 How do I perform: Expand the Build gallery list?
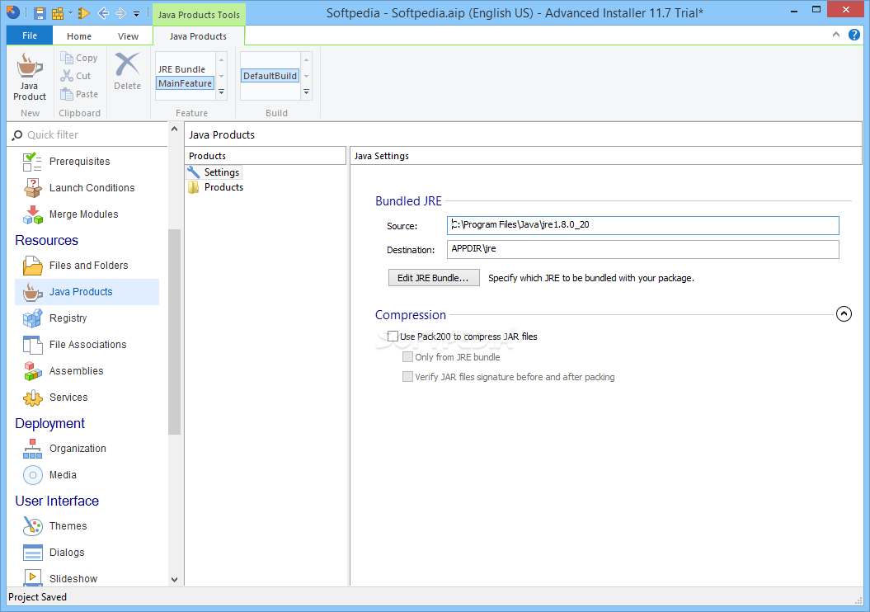pyautogui.click(x=306, y=92)
